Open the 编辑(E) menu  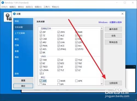[x=13, y=7]
